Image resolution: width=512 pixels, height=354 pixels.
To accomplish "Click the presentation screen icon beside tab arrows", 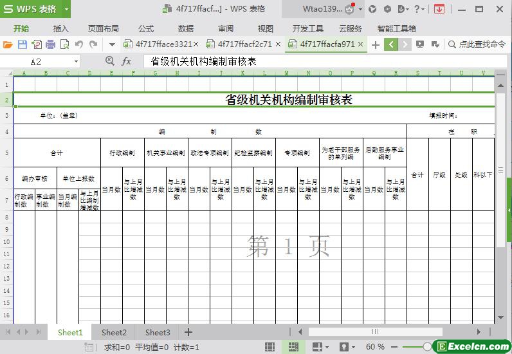I will 420,44.
